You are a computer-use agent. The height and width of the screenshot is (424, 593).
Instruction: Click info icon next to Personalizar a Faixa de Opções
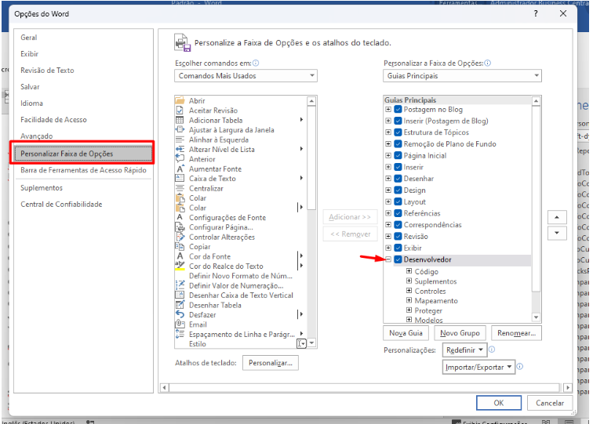pyautogui.click(x=488, y=63)
